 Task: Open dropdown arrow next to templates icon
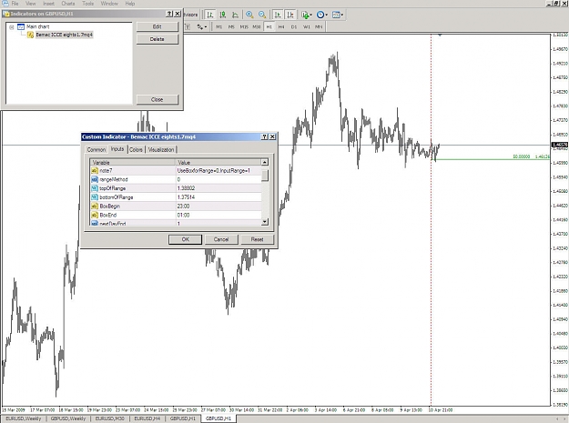point(342,15)
